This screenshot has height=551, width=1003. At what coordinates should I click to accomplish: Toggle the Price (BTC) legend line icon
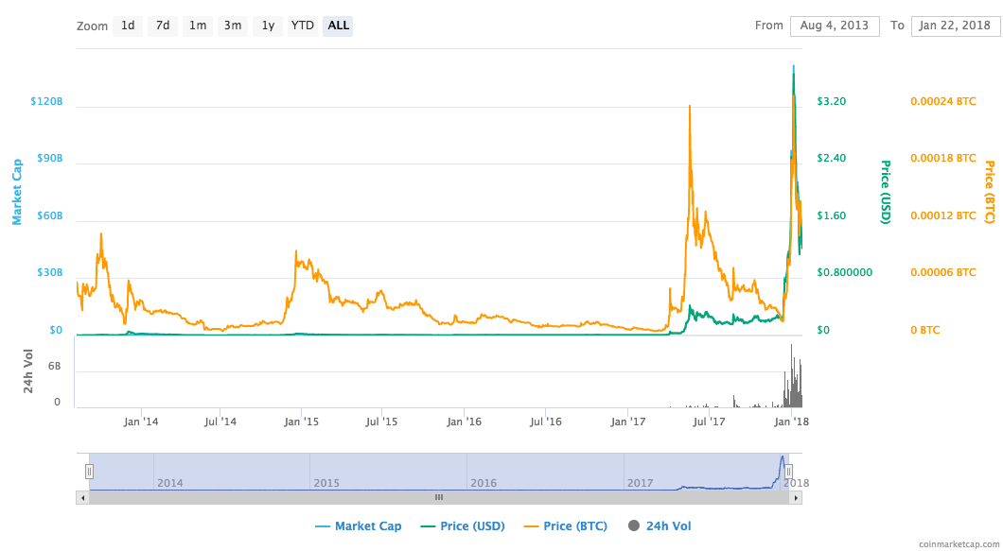pos(531,525)
